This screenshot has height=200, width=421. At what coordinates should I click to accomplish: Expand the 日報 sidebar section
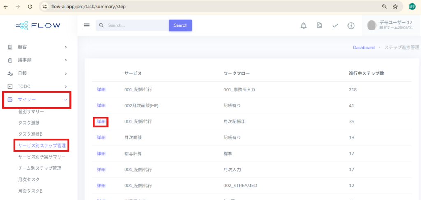tap(37, 73)
